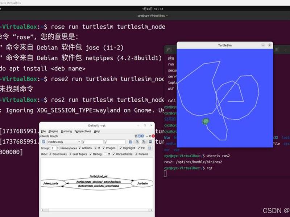Image resolution: width=290 pixels, height=217 pixels.
Task: Click the D dock icon in Node Graph header
Action: [136, 136]
